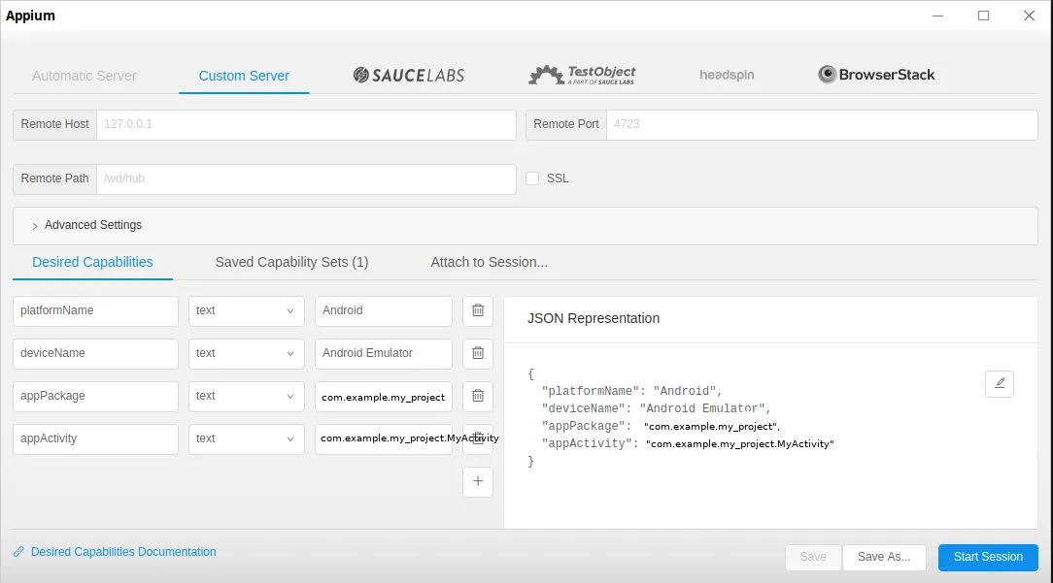Screen dimensions: 1053x583
Task: Delete the deviceName capability row
Action: [x=478, y=353]
